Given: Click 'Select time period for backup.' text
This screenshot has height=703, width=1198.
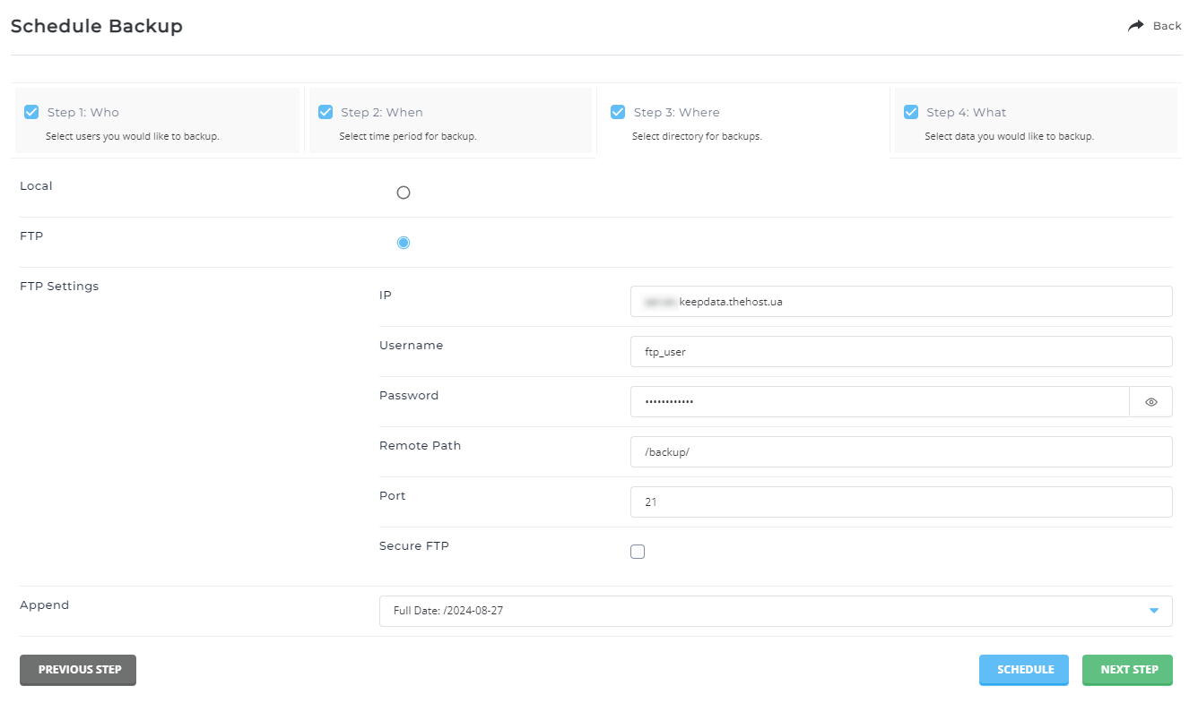Looking at the screenshot, I should [408, 137].
